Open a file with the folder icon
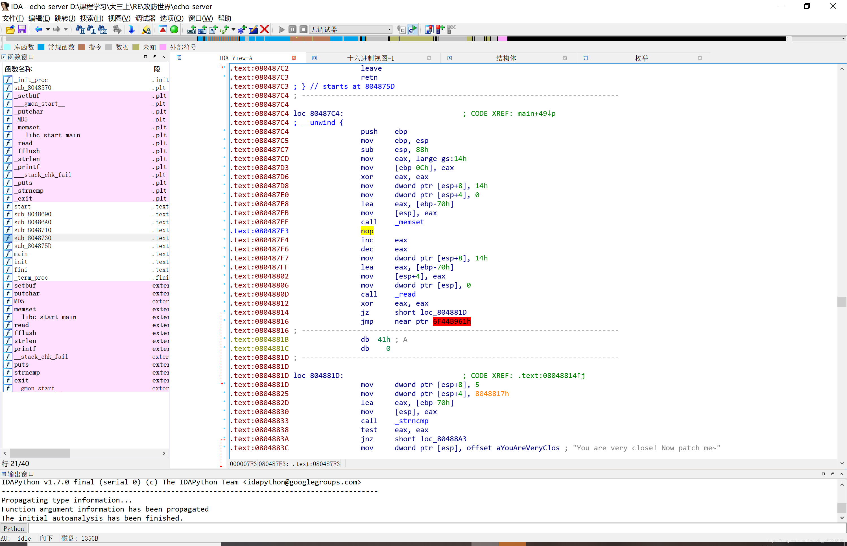This screenshot has width=847, height=546. click(x=10, y=29)
